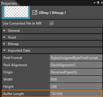Image resolution: width=103 pixels, height=97 pixels.
Task: Click the Buffer Length field showing 701568
Action: (x=76, y=94)
